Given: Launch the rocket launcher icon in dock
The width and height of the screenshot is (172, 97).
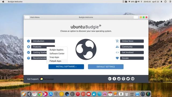Looking at the screenshot, I should click(24, 94).
